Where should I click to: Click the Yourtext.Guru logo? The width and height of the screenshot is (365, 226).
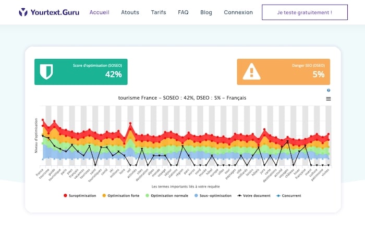click(x=49, y=12)
